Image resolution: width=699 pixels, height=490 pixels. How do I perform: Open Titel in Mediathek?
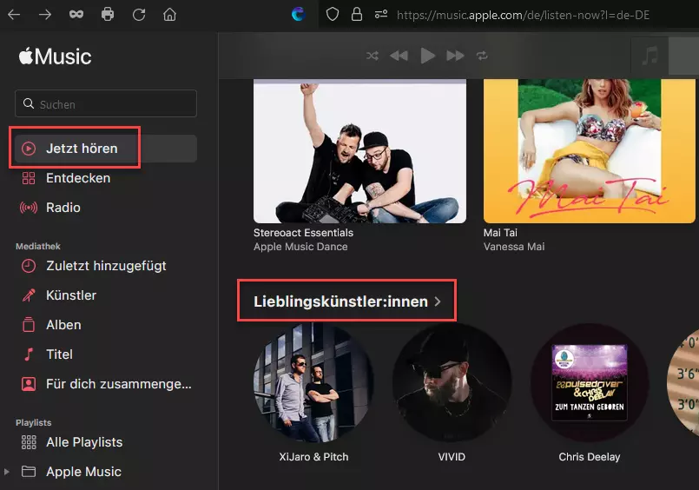(x=106, y=354)
